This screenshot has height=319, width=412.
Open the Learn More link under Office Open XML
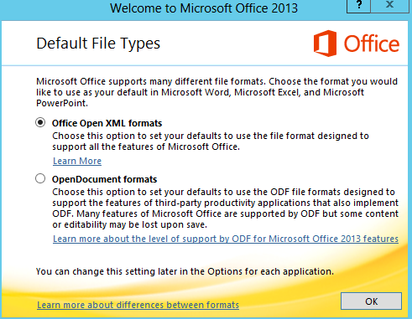pyautogui.click(x=77, y=161)
